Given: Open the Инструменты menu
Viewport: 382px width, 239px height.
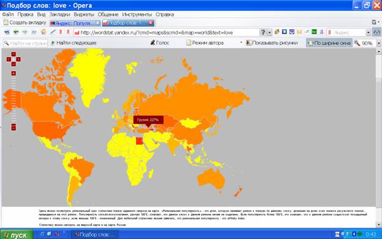Looking at the screenshot, I should pos(137,14).
